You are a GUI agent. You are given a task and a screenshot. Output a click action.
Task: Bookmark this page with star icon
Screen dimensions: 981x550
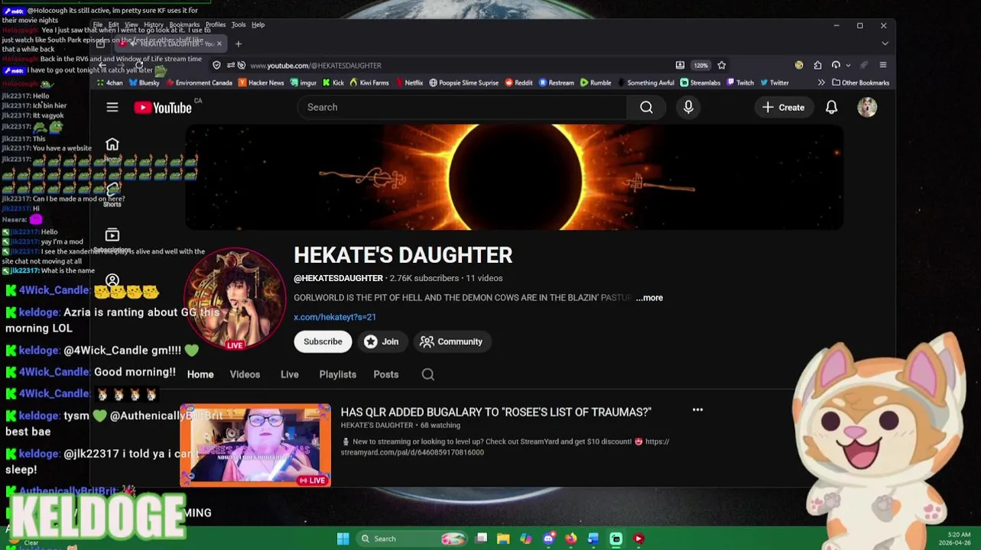721,66
